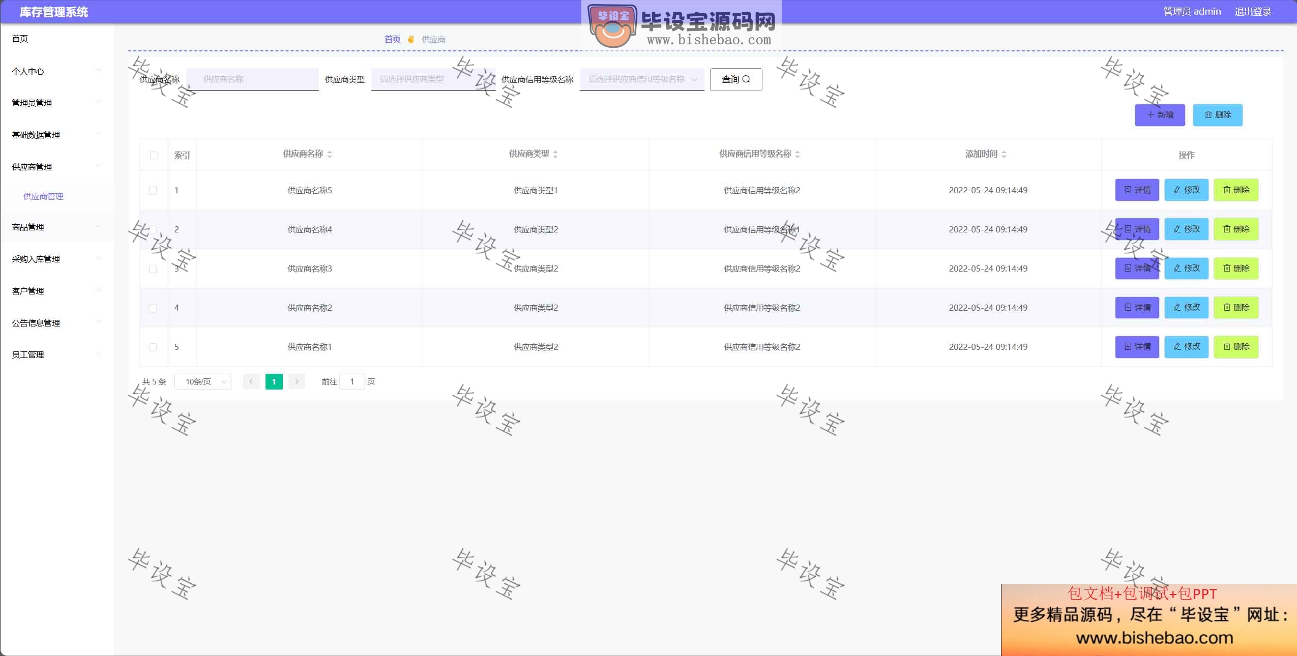Edit 供应商名称5 with 修改

click(1187, 190)
